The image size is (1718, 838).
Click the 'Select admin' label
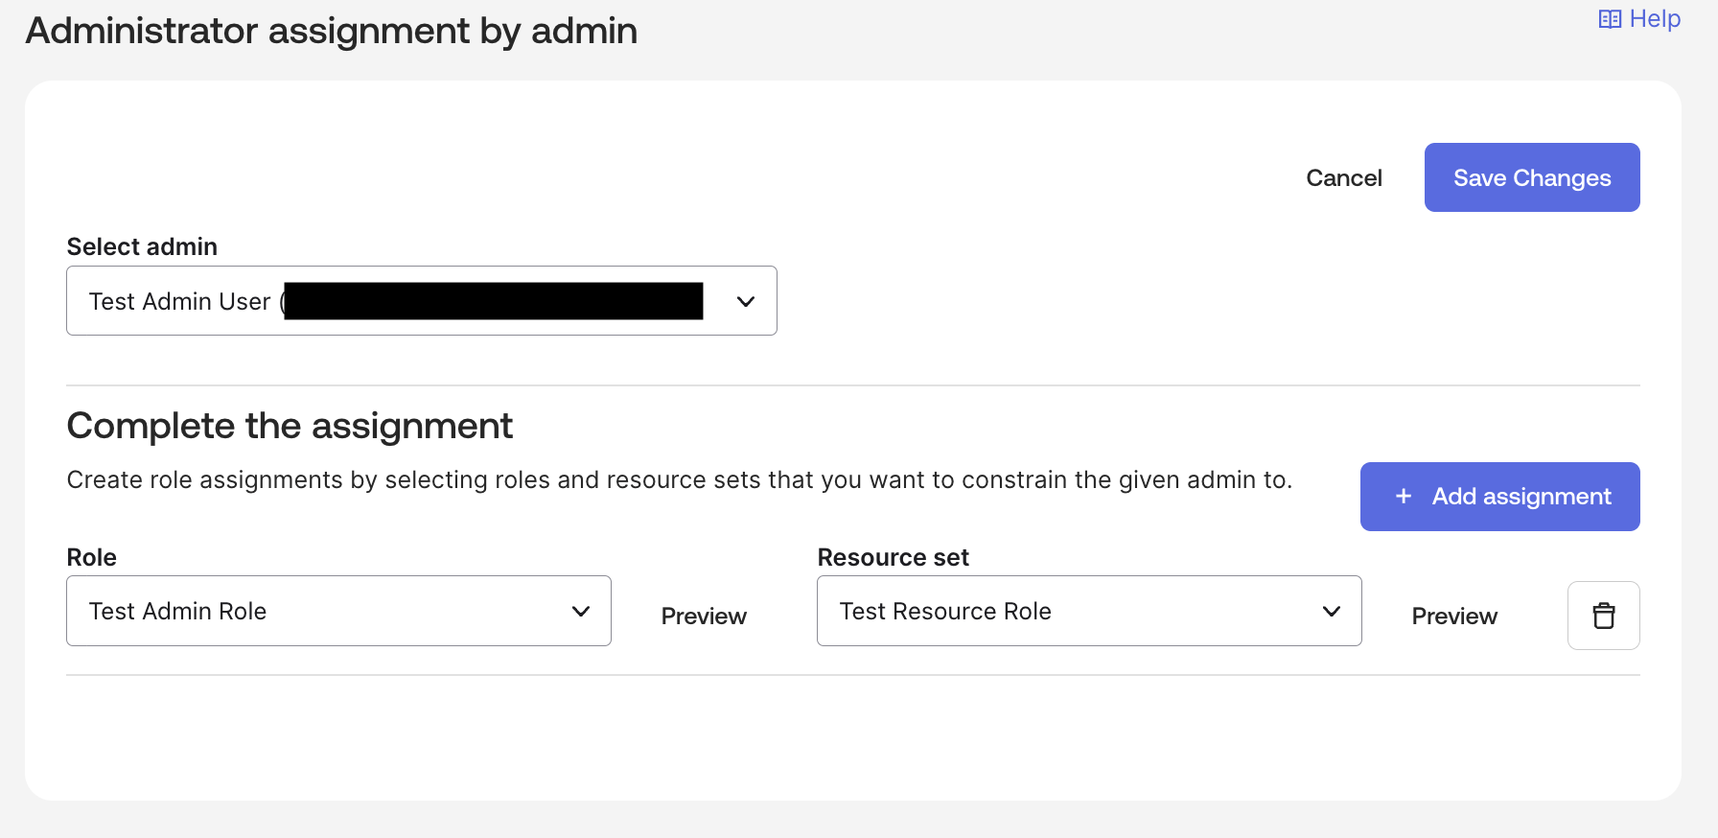(142, 246)
